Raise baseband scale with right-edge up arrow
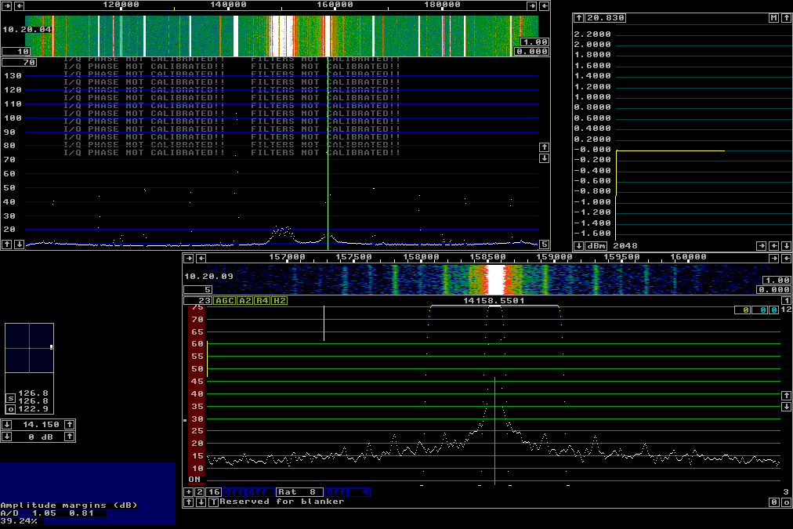The width and height of the screenshot is (793, 529). [787, 396]
